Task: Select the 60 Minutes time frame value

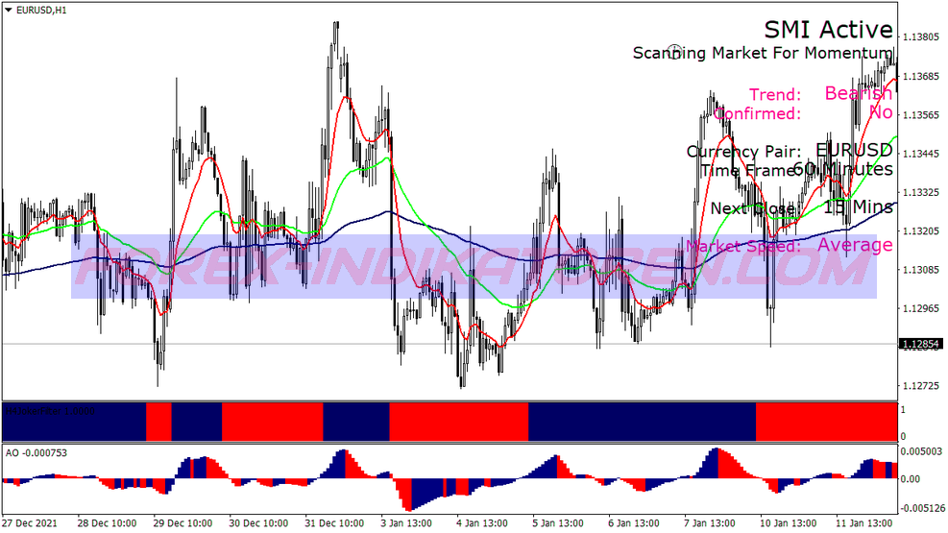Action: 842,169
